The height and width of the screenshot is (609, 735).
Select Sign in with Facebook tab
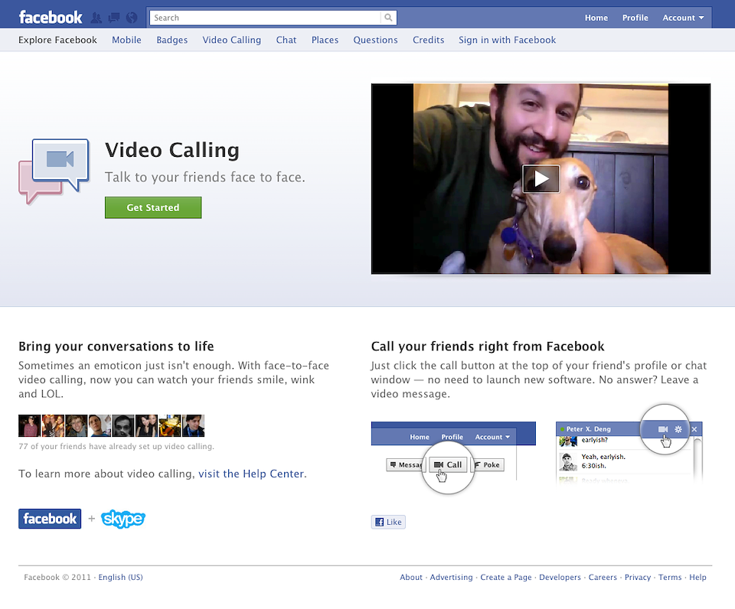click(507, 40)
